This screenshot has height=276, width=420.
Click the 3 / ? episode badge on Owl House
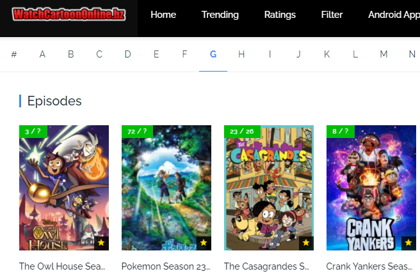[33, 132]
